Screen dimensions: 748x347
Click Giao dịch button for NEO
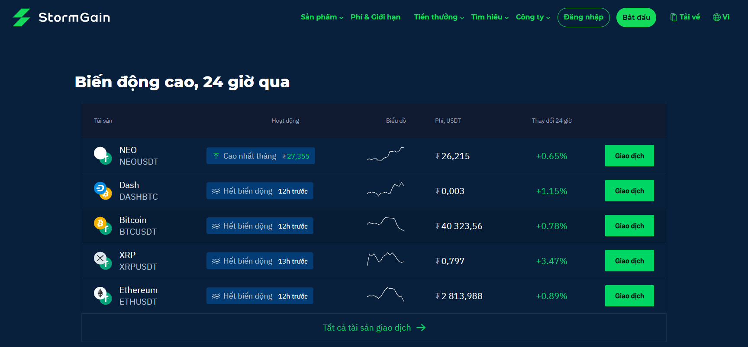629,156
